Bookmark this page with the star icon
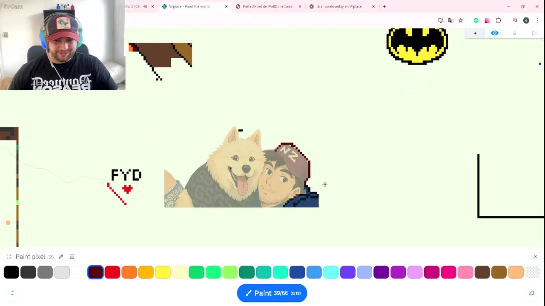The image size is (545, 306). point(461,20)
